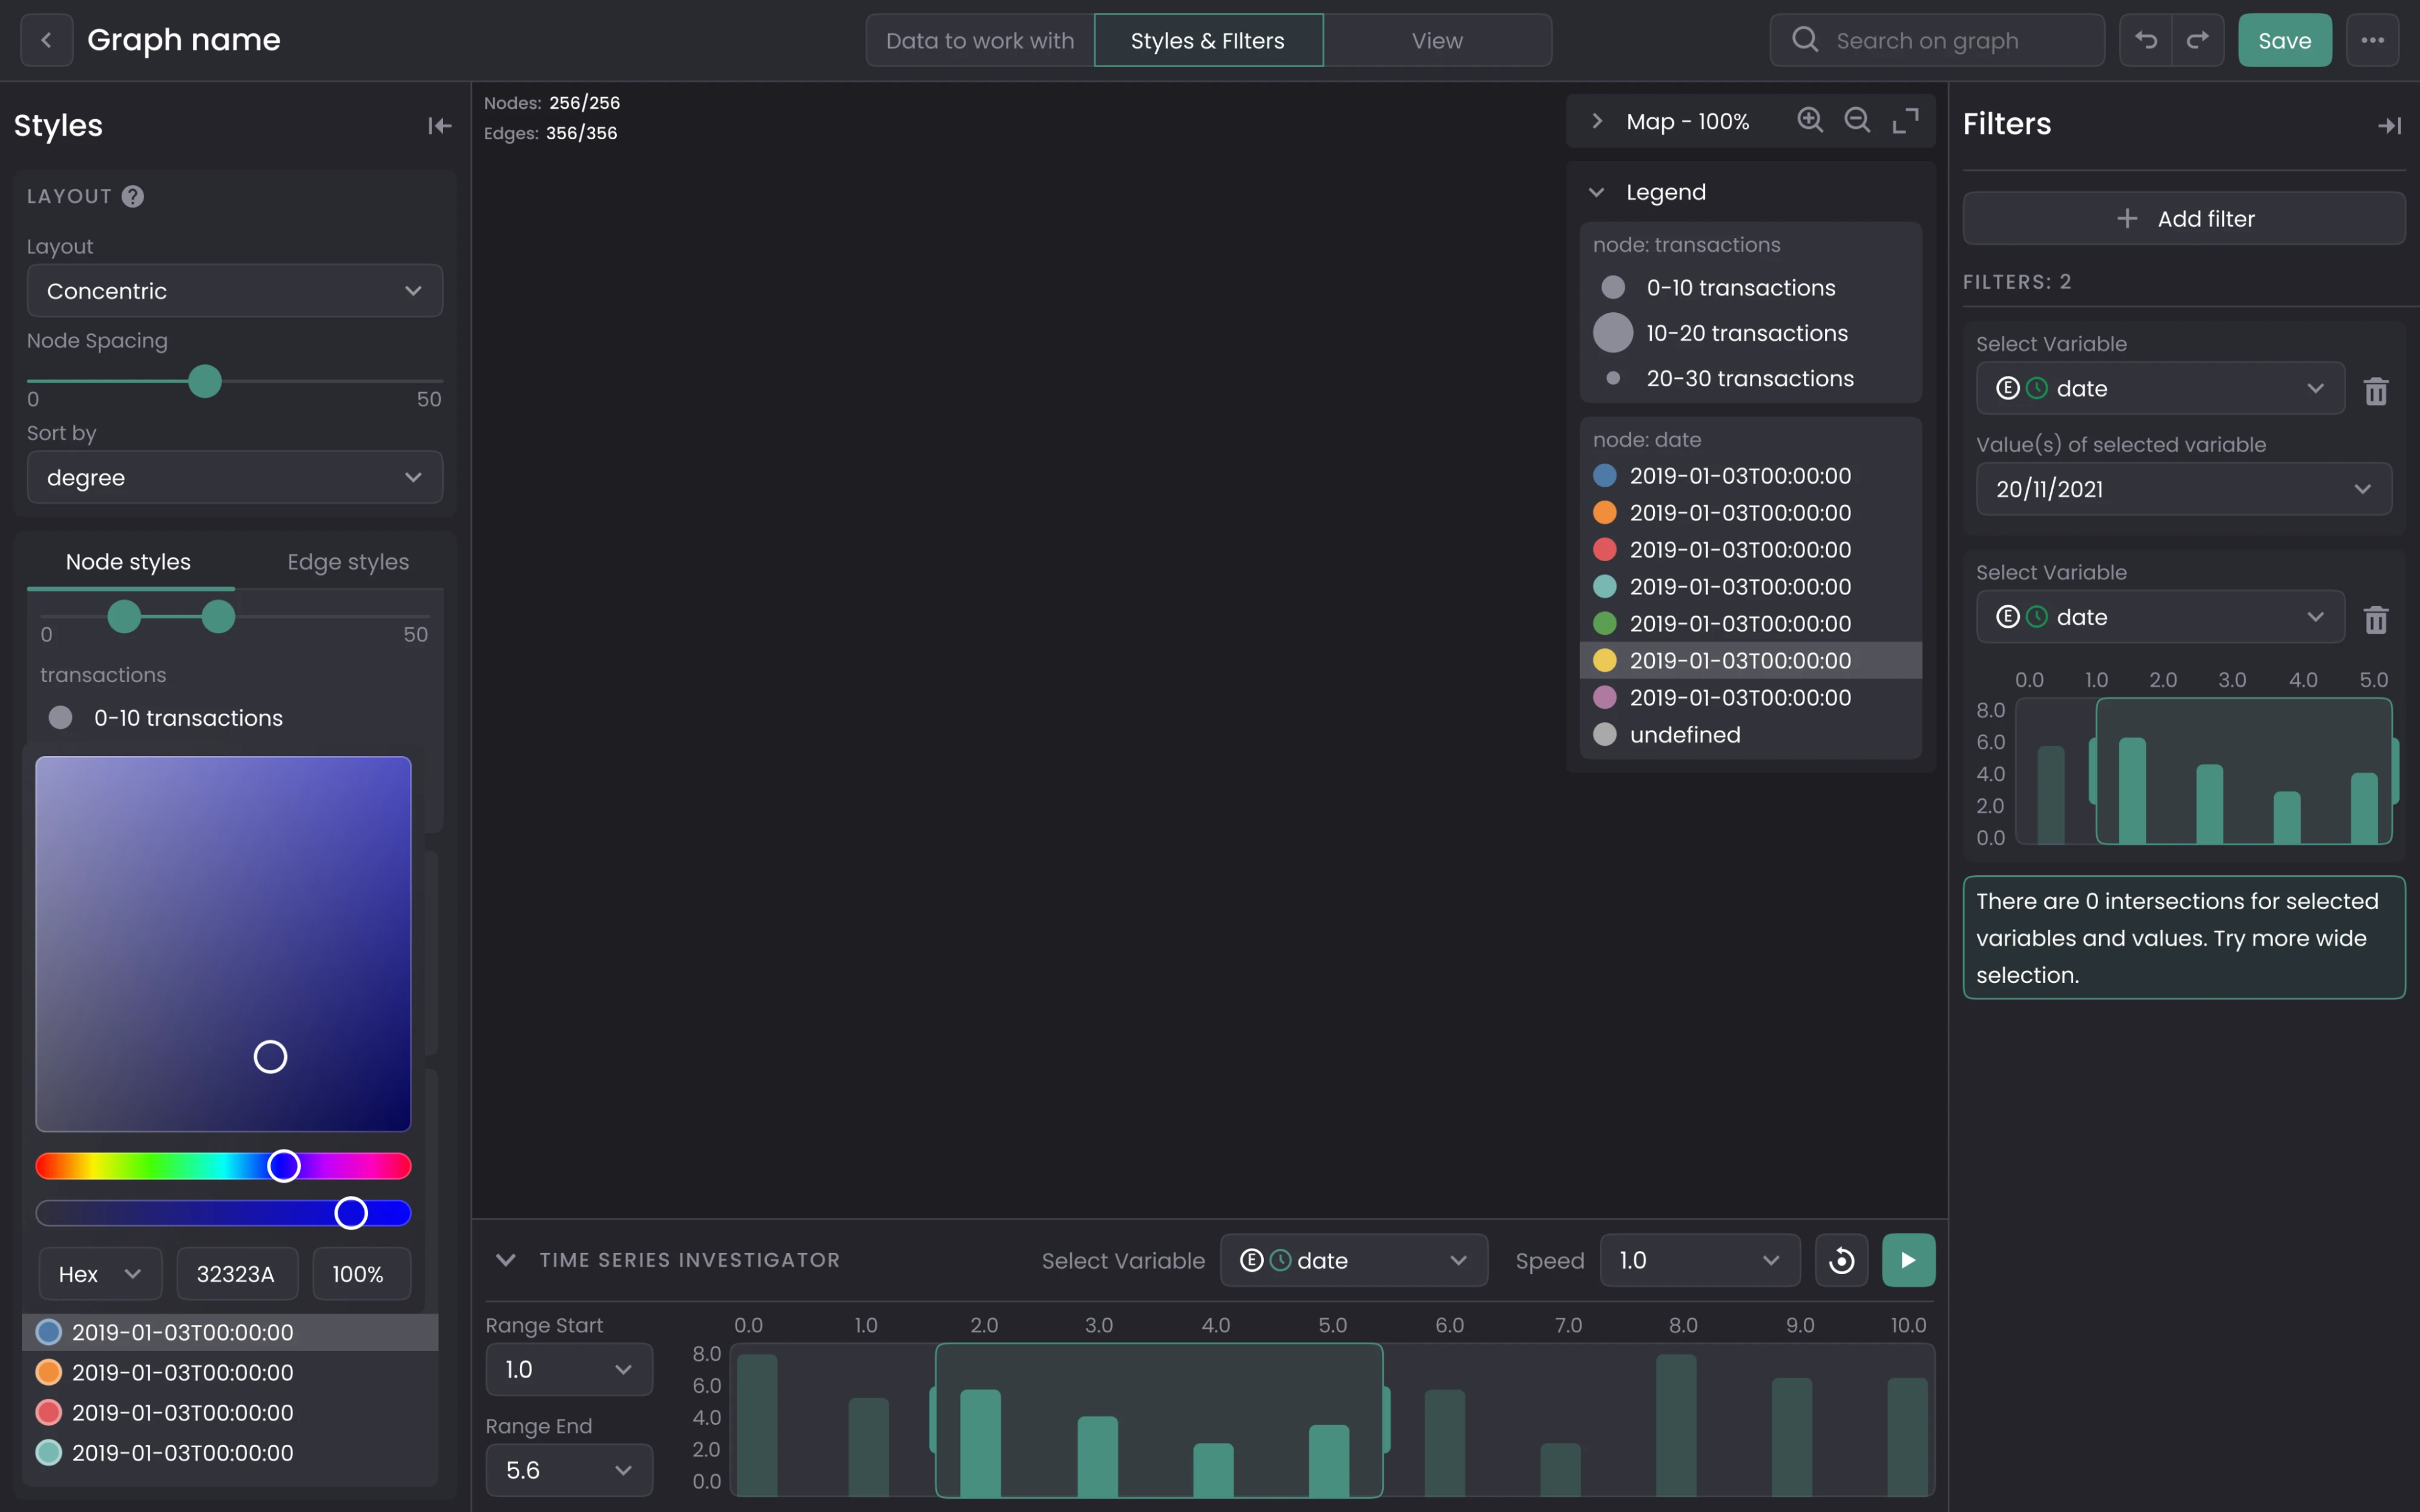Screen dimensions: 2420x1512
Task: Open the three-dots more options menu
Action: click(x=2372, y=40)
